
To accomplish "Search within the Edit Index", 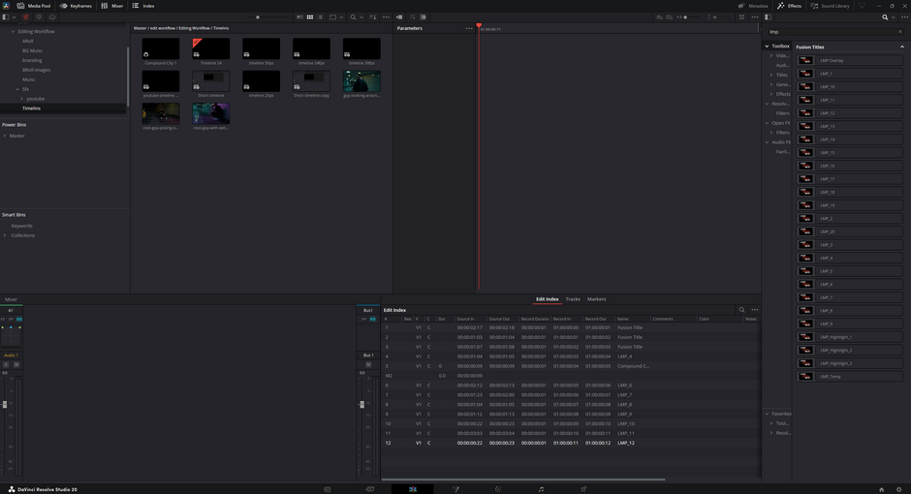I will pyautogui.click(x=741, y=310).
